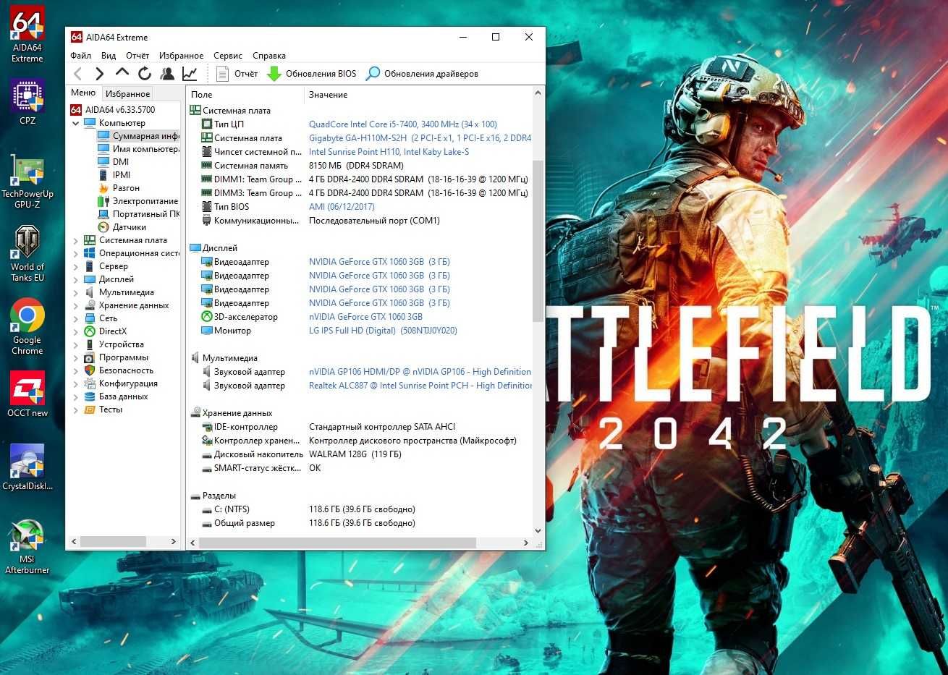
Task: Click AIDA64 v6.33.5700 root tree node
Action: tap(112, 110)
